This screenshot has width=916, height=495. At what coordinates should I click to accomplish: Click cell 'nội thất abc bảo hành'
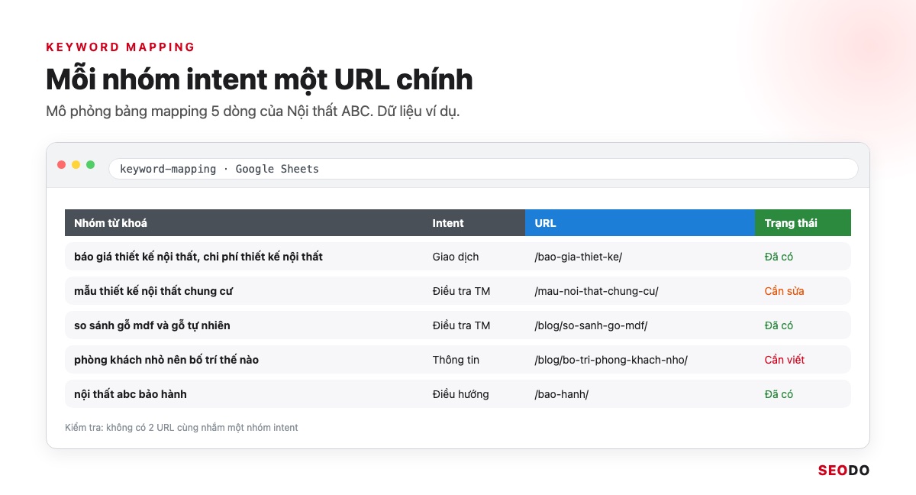[x=131, y=394]
